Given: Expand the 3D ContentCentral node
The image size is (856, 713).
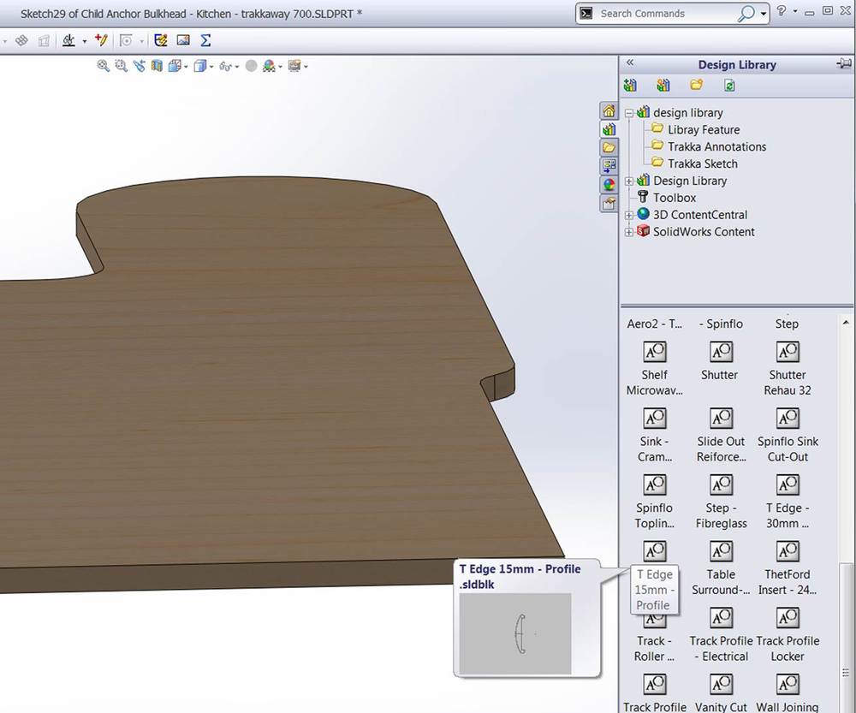Looking at the screenshot, I should pyautogui.click(x=629, y=215).
